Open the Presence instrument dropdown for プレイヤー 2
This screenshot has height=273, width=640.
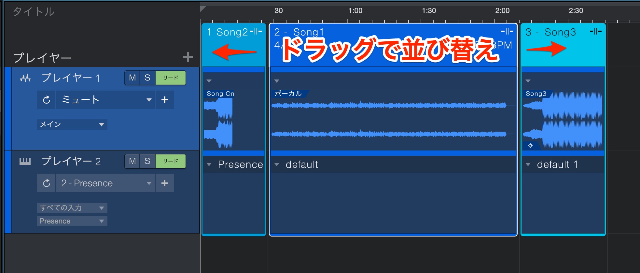72,221
